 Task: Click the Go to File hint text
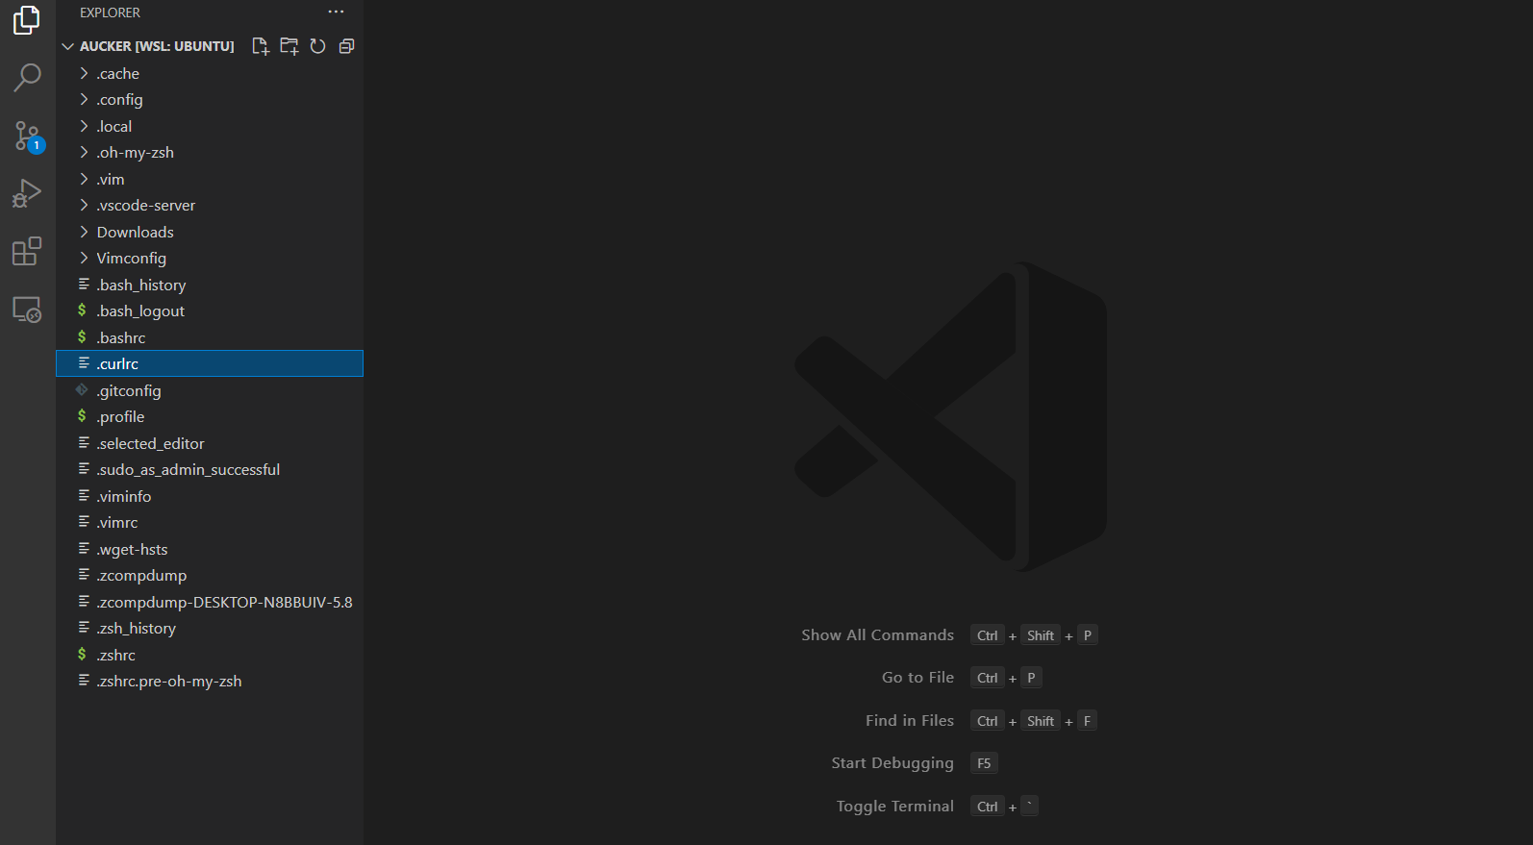(917, 678)
